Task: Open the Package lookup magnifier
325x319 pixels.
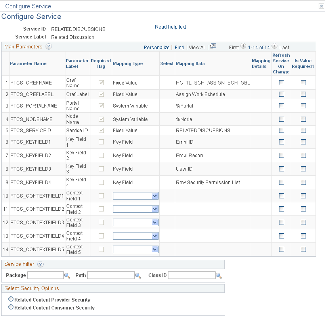Action: [x=67, y=275]
